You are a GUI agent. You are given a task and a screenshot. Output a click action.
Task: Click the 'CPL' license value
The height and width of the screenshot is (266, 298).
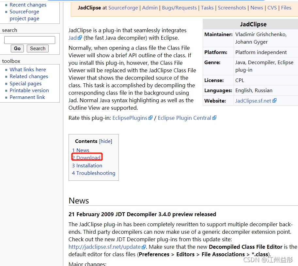tap(240, 80)
